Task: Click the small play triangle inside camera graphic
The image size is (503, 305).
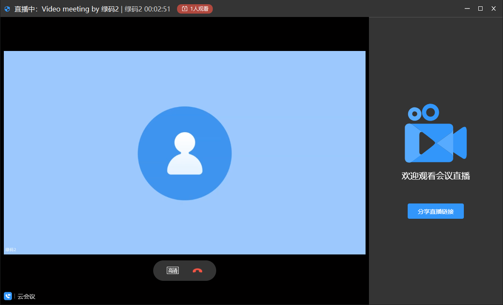Action: click(x=426, y=143)
